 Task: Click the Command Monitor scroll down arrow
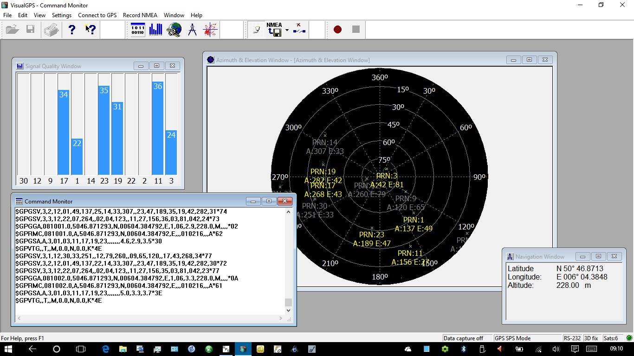point(288,310)
